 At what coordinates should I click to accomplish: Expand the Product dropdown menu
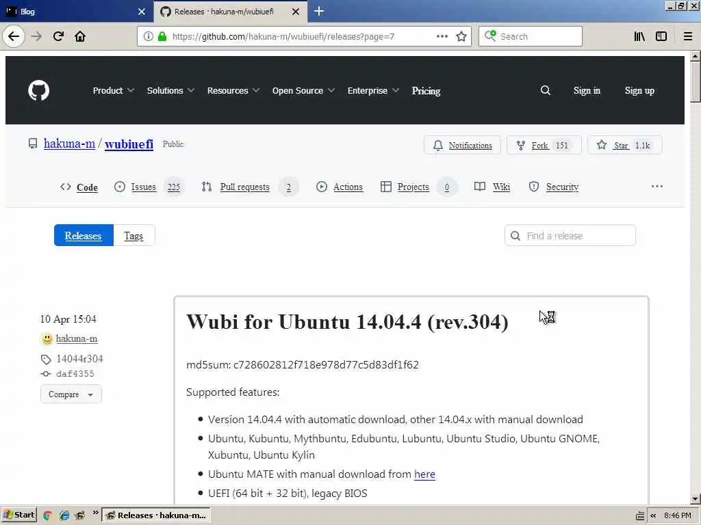(114, 90)
